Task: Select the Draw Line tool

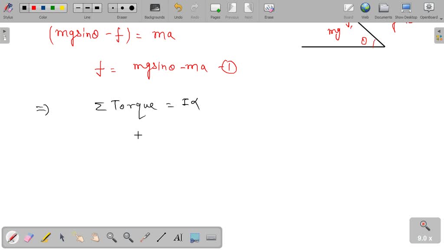Action: (x=161, y=237)
